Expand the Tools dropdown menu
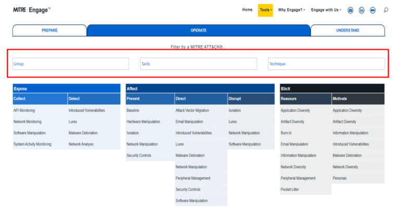This screenshot has height=216, width=400. coord(265,10)
